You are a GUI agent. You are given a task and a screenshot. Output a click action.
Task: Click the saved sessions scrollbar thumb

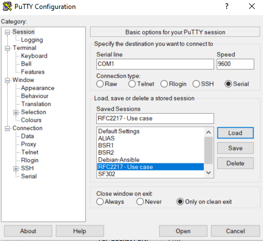(208, 151)
